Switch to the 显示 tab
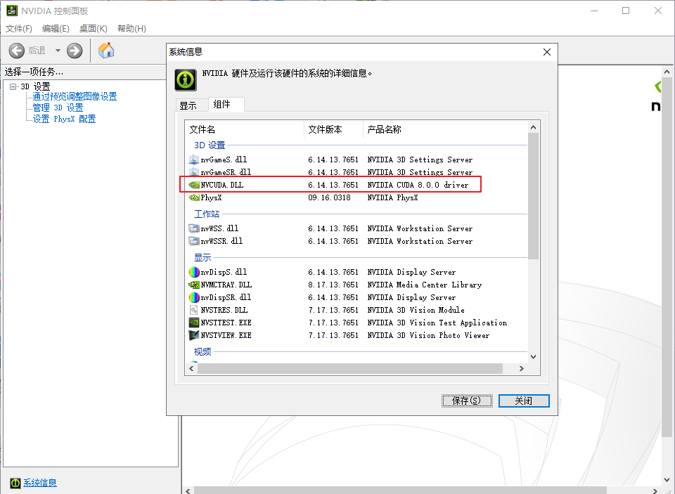 (191, 103)
